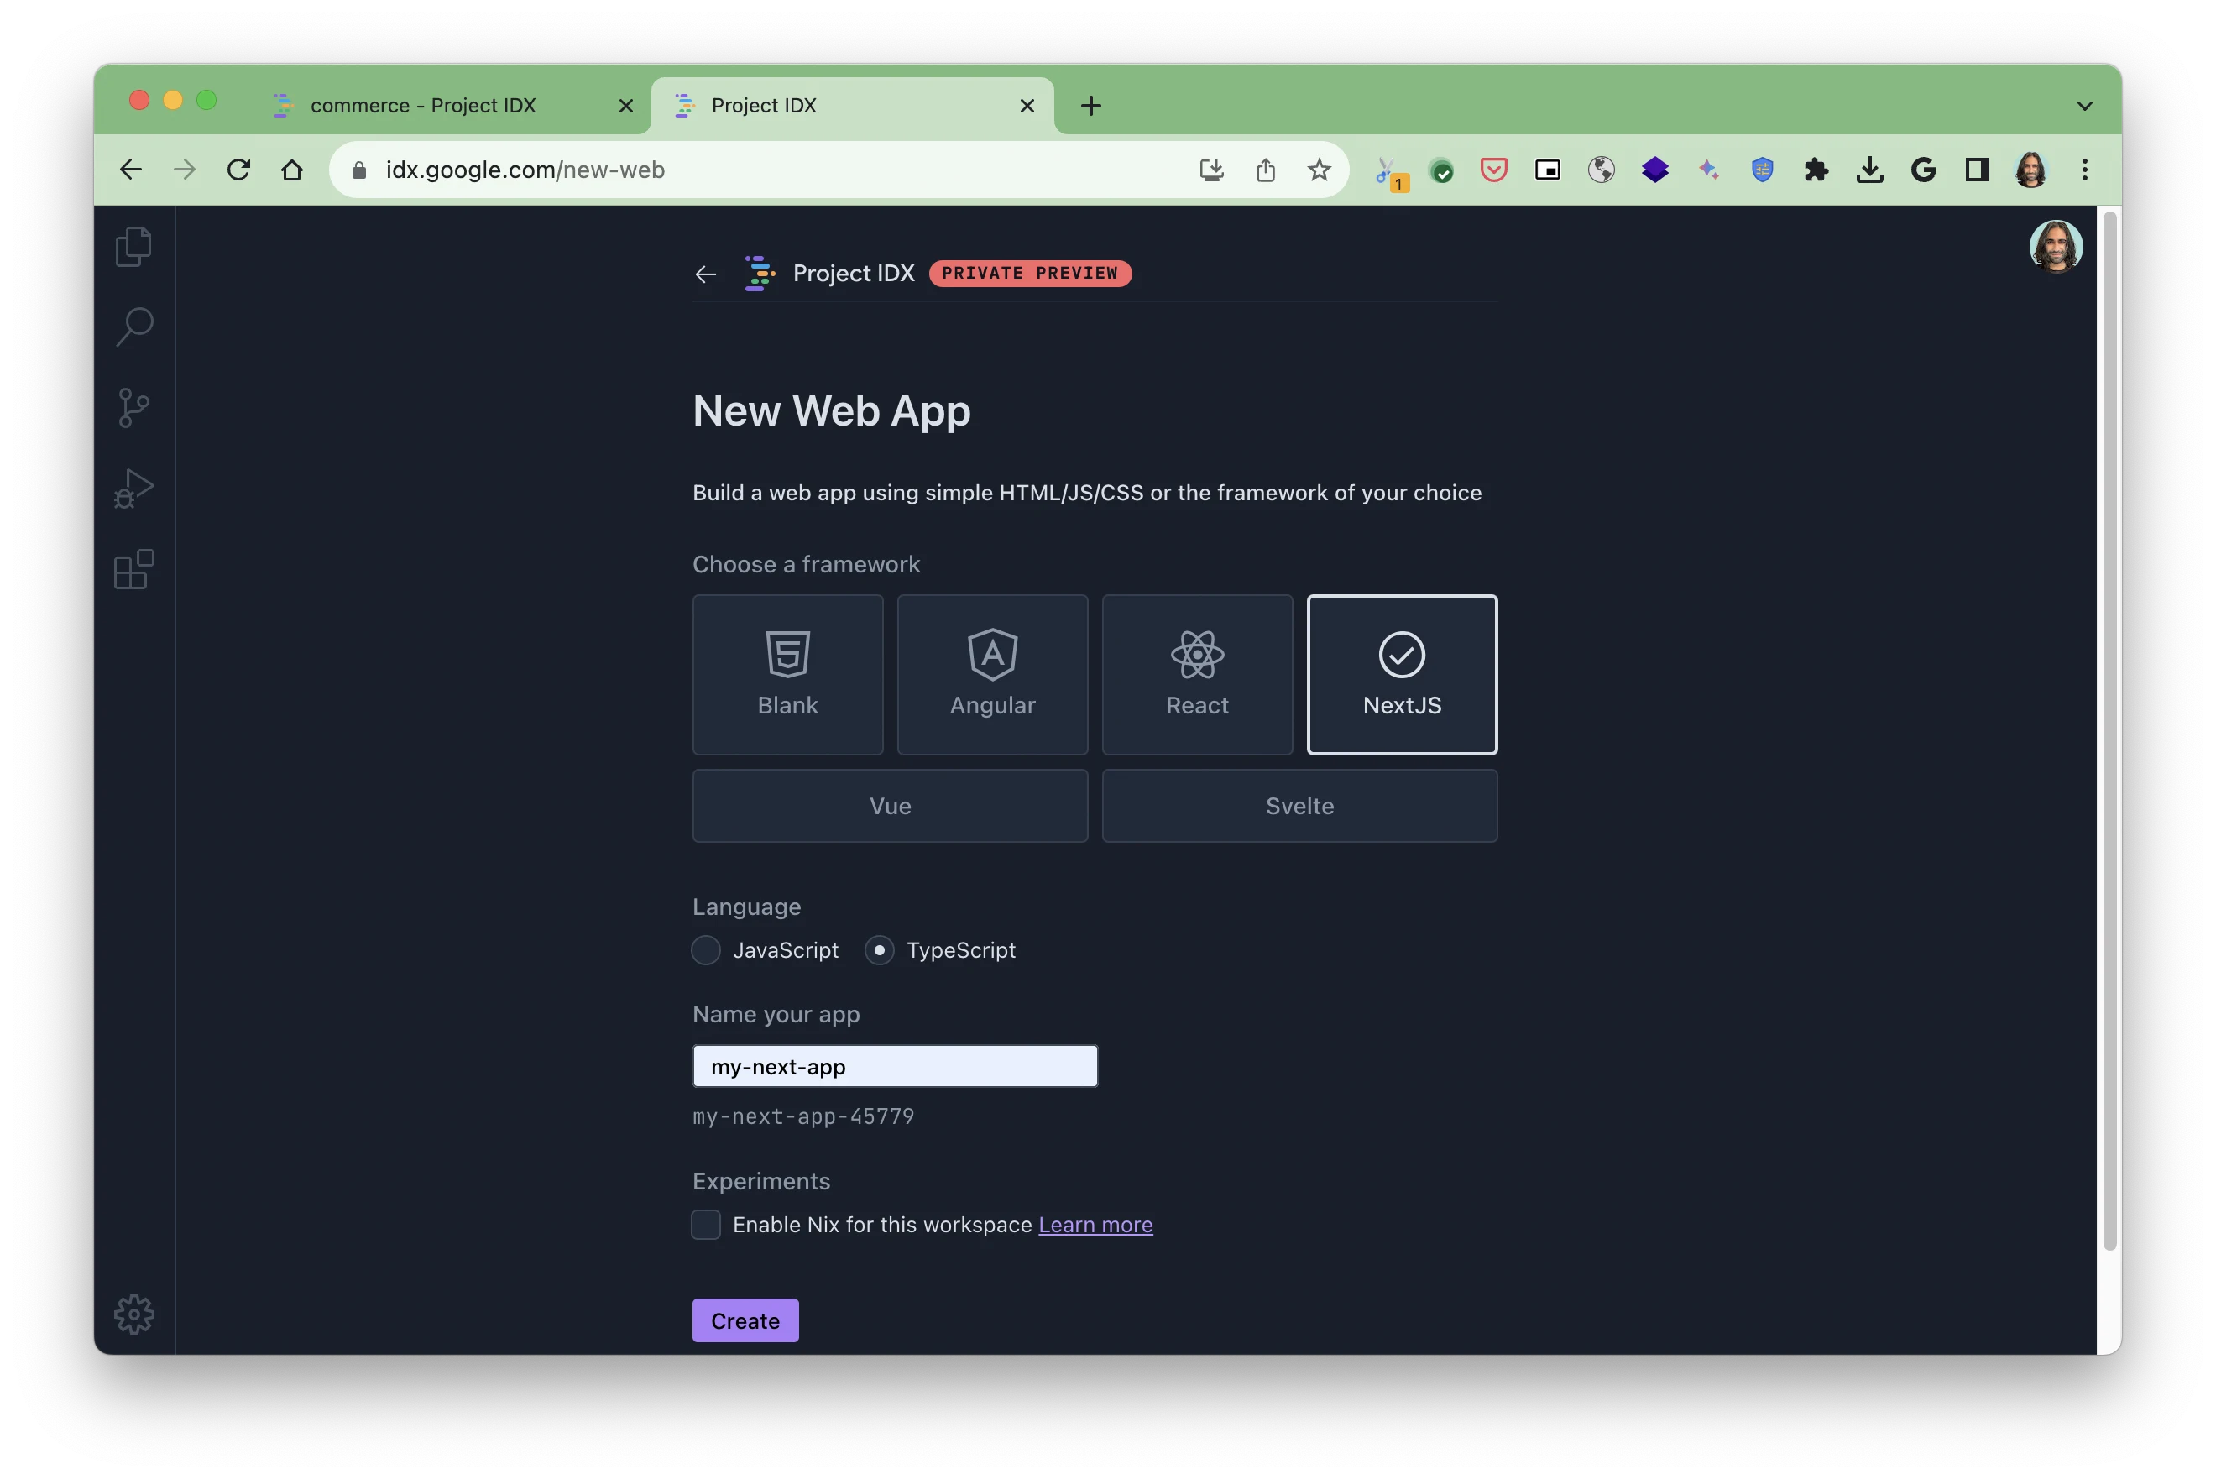
Task: Switch to the commerce - Project IDX tab
Action: (x=425, y=106)
